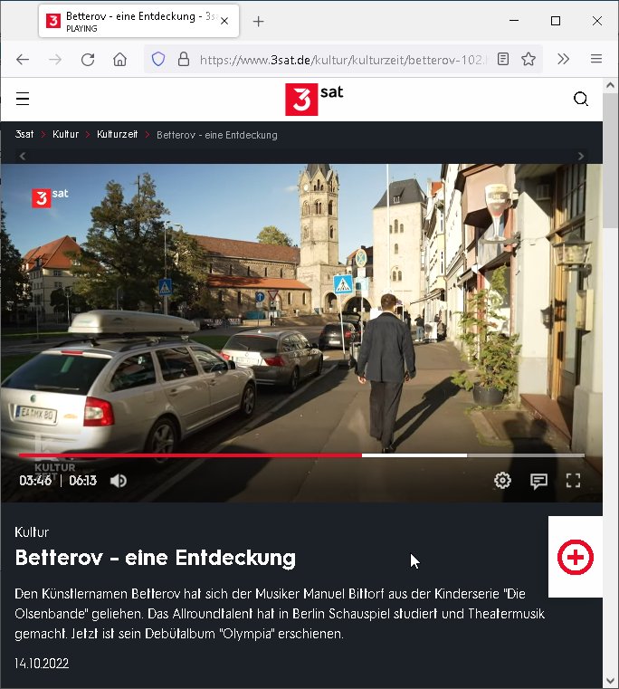Screen dimensions: 619x689
Task: Enter fullscreen video mode
Action: [573, 481]
